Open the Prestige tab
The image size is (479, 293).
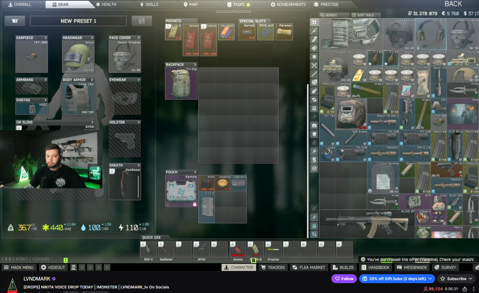tap(326, 4)
